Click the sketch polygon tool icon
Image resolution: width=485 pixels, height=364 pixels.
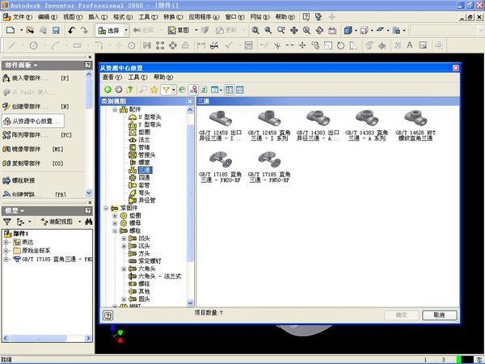132,45
